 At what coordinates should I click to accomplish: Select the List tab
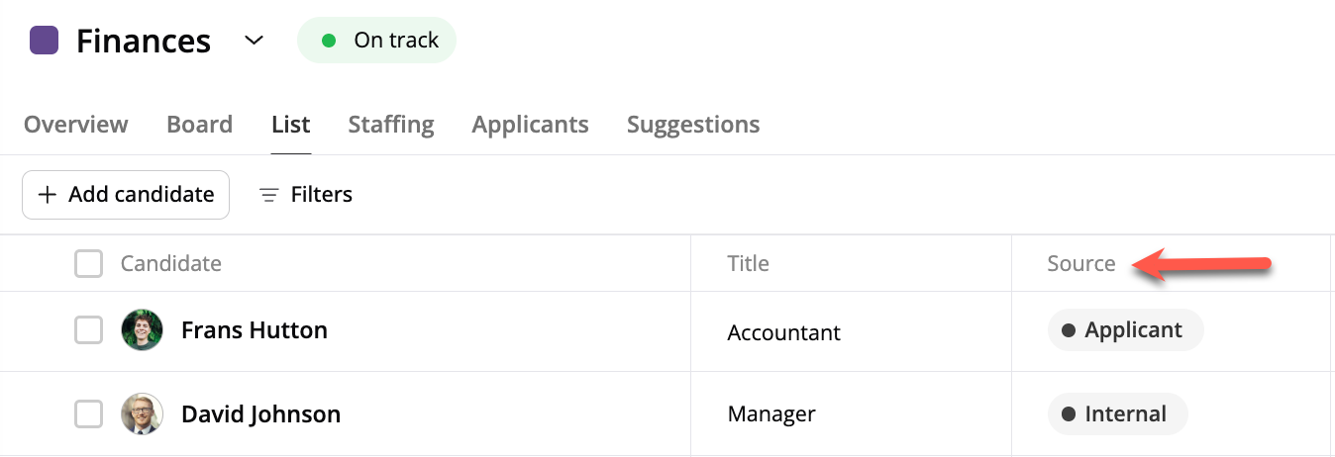pyautogui.click(x=291, y=125)
